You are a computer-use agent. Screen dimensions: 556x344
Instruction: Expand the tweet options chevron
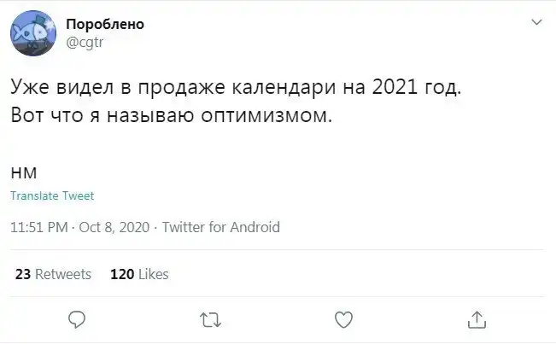(536, 23)
